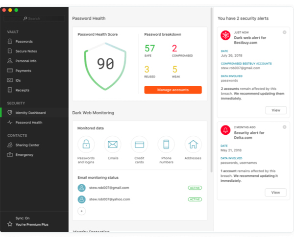
Task: Click the 3 reused passwords count
Action: 147,70
